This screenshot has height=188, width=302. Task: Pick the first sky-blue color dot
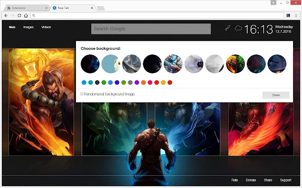[x=84, y=83]
